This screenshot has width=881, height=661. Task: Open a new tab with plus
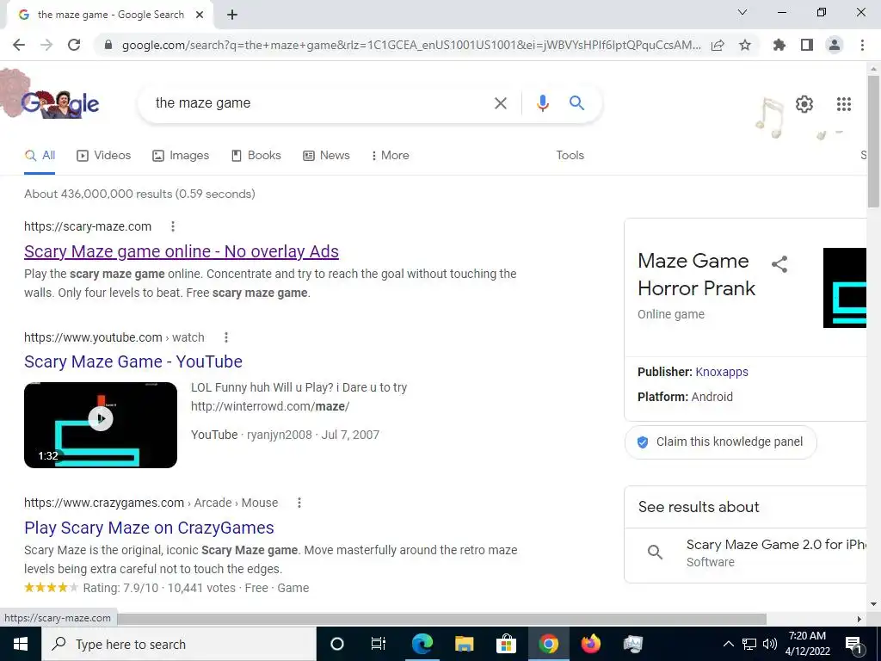(232, 15)
